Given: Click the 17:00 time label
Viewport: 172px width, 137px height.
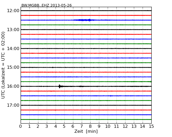Looking at the screenshot, I should (13, 105).
